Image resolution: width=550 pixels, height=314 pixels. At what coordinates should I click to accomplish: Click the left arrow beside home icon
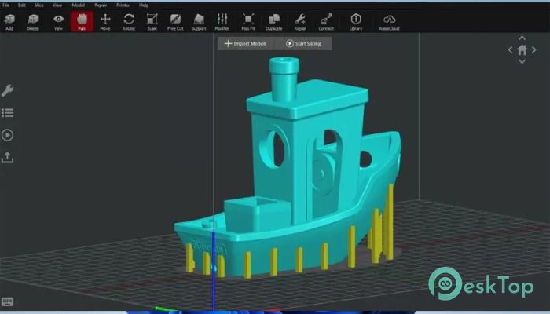click(x=511, y=49)
